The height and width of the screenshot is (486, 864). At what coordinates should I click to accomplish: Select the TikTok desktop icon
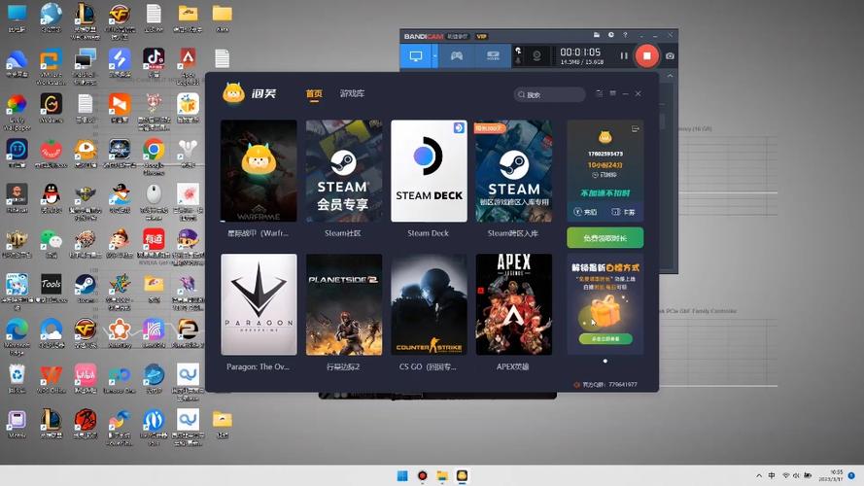pos(154,58)
